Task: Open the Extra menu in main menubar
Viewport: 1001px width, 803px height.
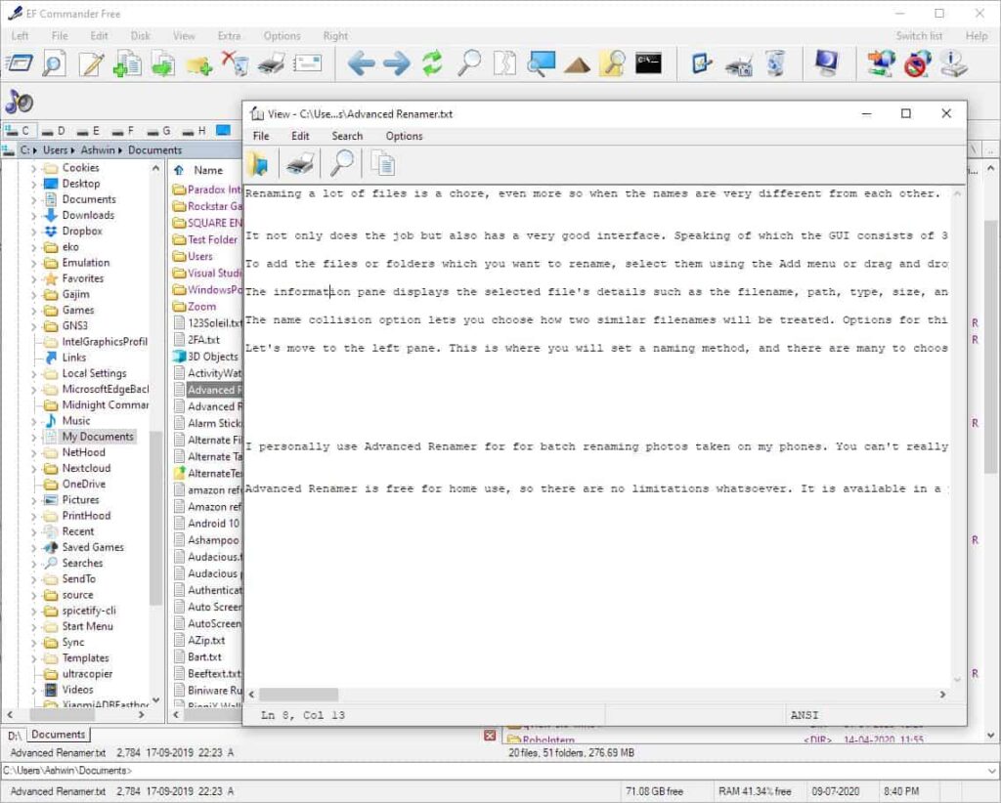Action: click(x=229, y=36)
